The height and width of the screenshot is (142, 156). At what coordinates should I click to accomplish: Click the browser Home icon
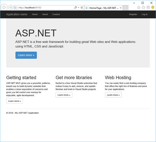[x=139, y=7]
